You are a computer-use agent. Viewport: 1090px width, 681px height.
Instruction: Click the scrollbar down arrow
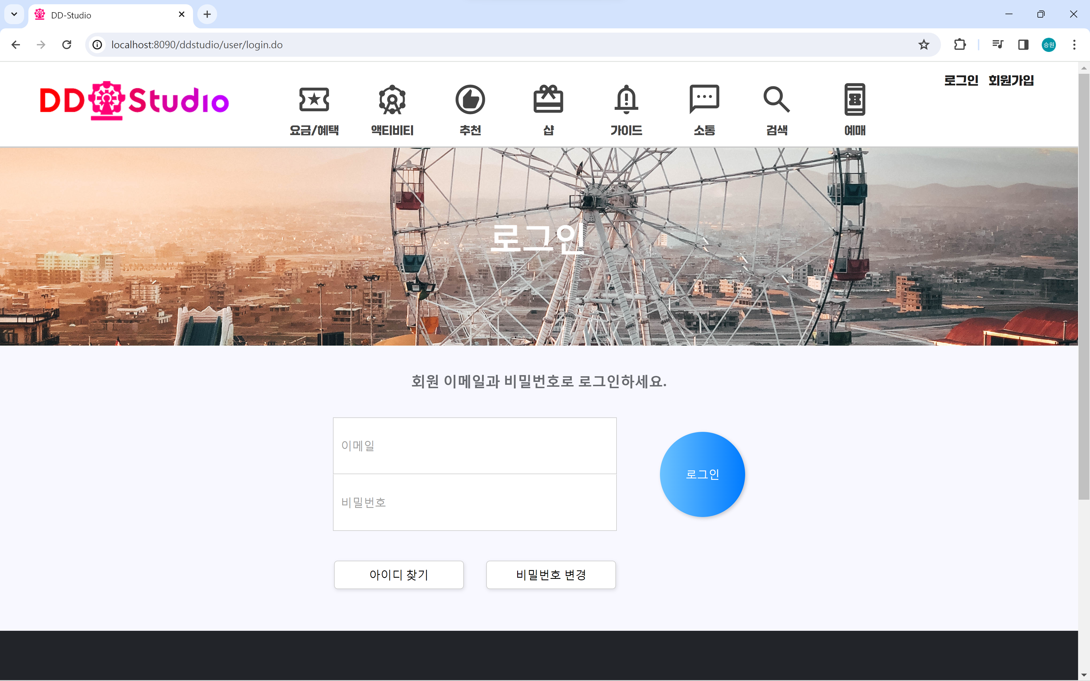(1084, 675)
